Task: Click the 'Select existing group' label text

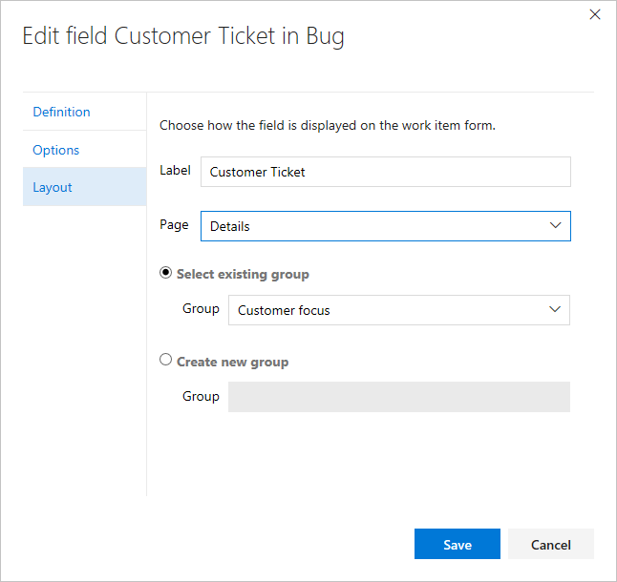Action: (243, 274)
